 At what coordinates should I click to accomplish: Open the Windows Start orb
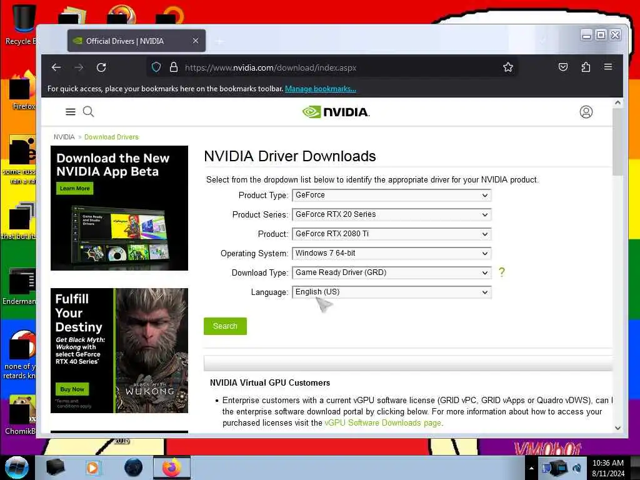(16, 467)
